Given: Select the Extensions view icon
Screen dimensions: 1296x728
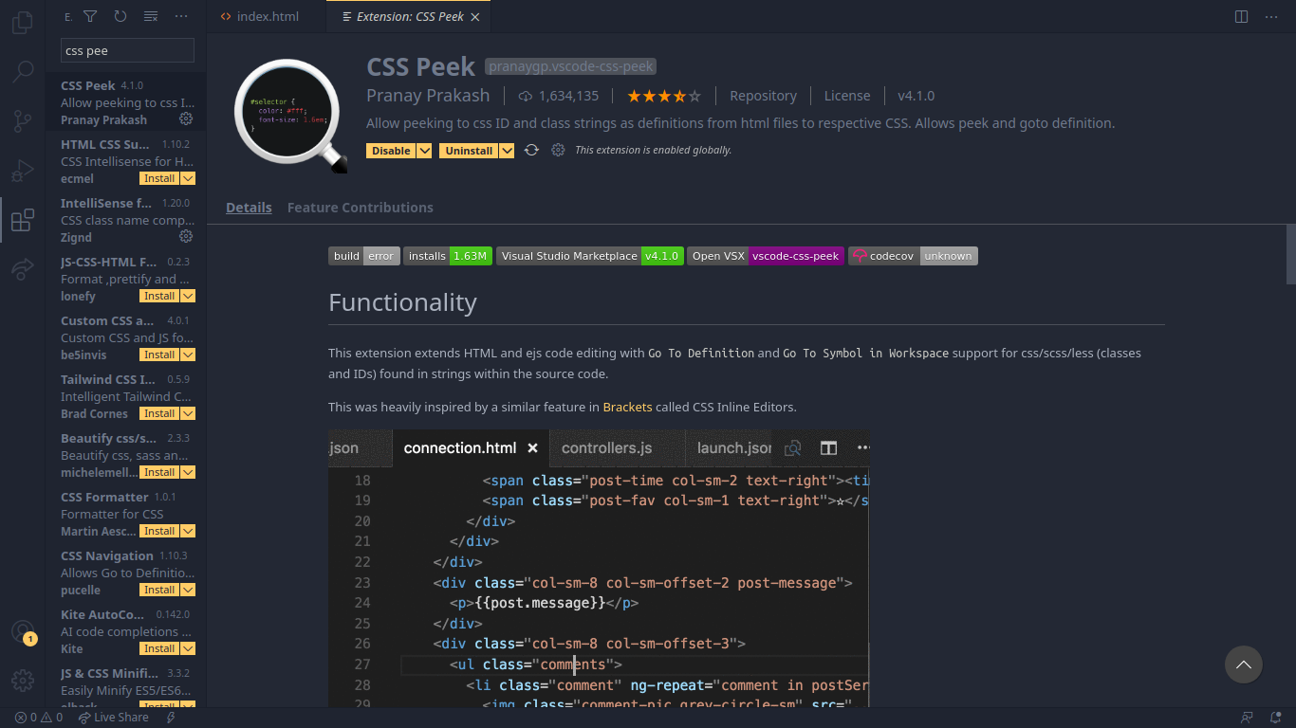Looking at the screenshot, I should [23, 221].
